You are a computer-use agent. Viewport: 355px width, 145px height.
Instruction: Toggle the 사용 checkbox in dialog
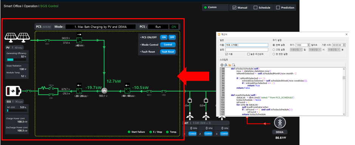[x=227, y=54]
